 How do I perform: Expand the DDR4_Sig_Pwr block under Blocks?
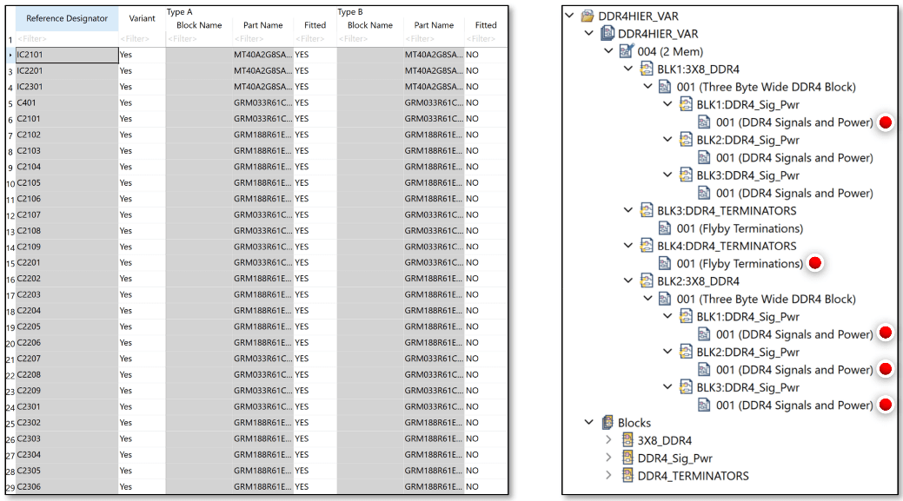pyautogui.click(x=608, y=458)
